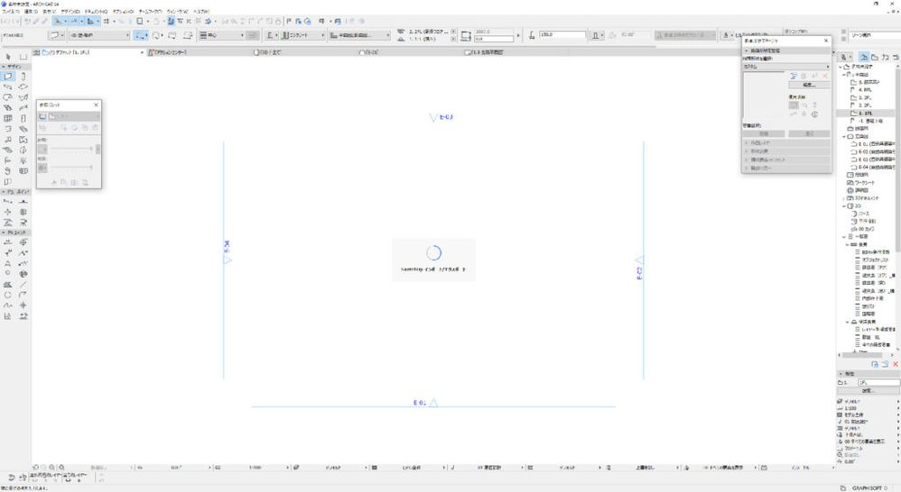Open Layout Book in Navigator header
This screenshot has width=901, height=492.
pos(886,57)
